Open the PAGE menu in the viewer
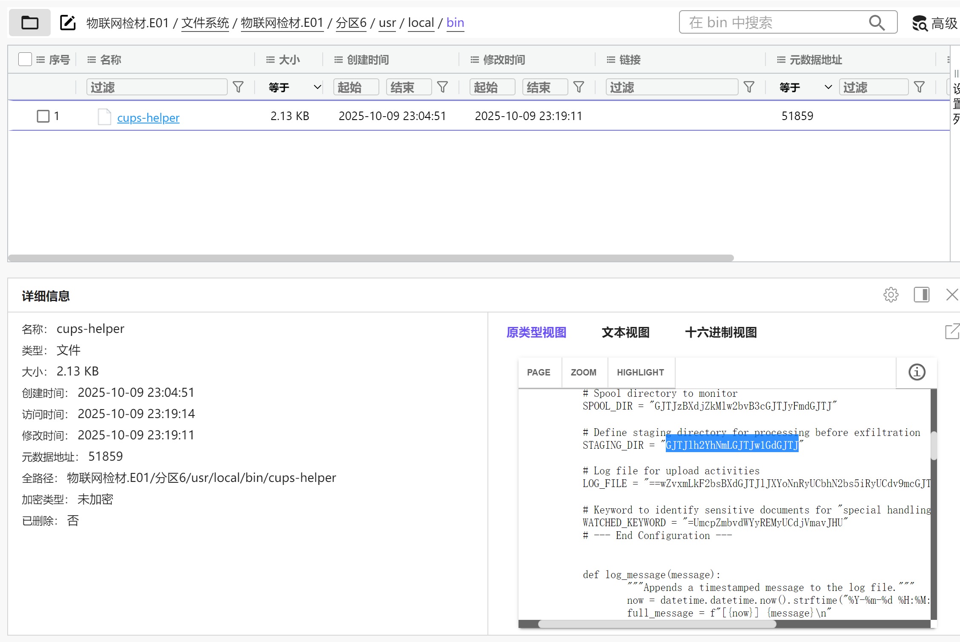Viewport: 960px width, 642px height. coord(539,373)
